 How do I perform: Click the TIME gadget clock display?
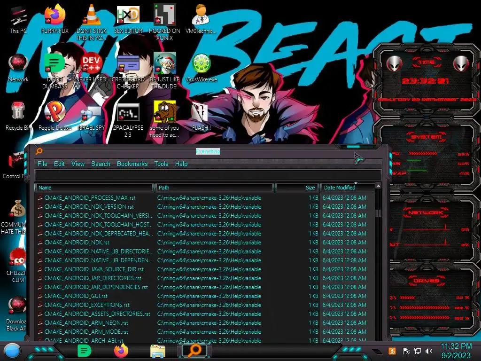(425, 81)
